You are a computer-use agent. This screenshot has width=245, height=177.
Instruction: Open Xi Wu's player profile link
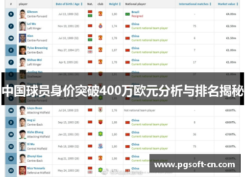[31, 144]
